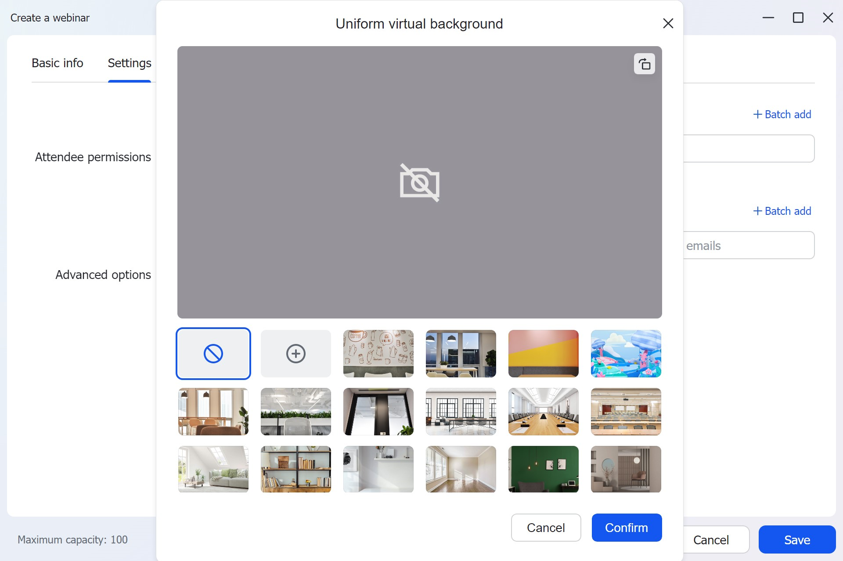Image resolution: width=843 pixels, height=561 pixels.
Task: Select the long conference table room background
Action: 543,411
